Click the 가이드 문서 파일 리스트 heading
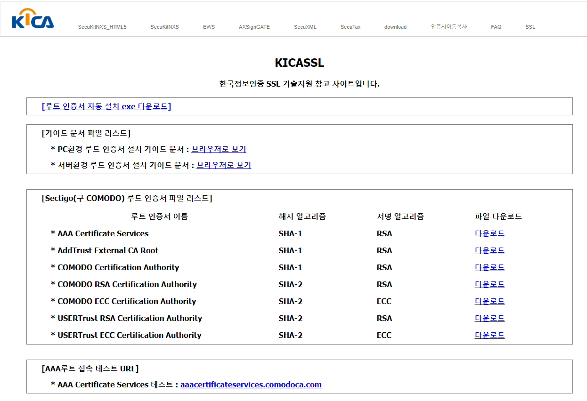Screen dimensions: 587x401 point(86,133)
